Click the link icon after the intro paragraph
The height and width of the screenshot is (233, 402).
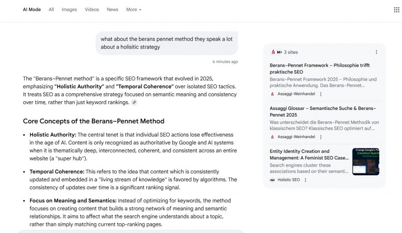[x=134, y=102]
